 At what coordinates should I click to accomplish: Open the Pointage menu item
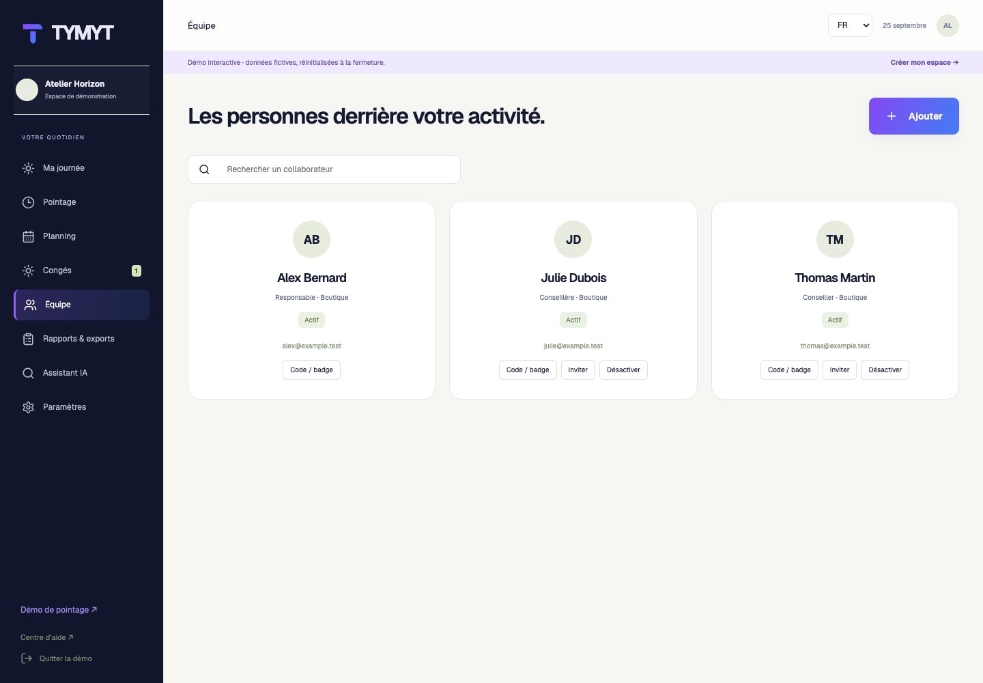(x=81, y=202)
